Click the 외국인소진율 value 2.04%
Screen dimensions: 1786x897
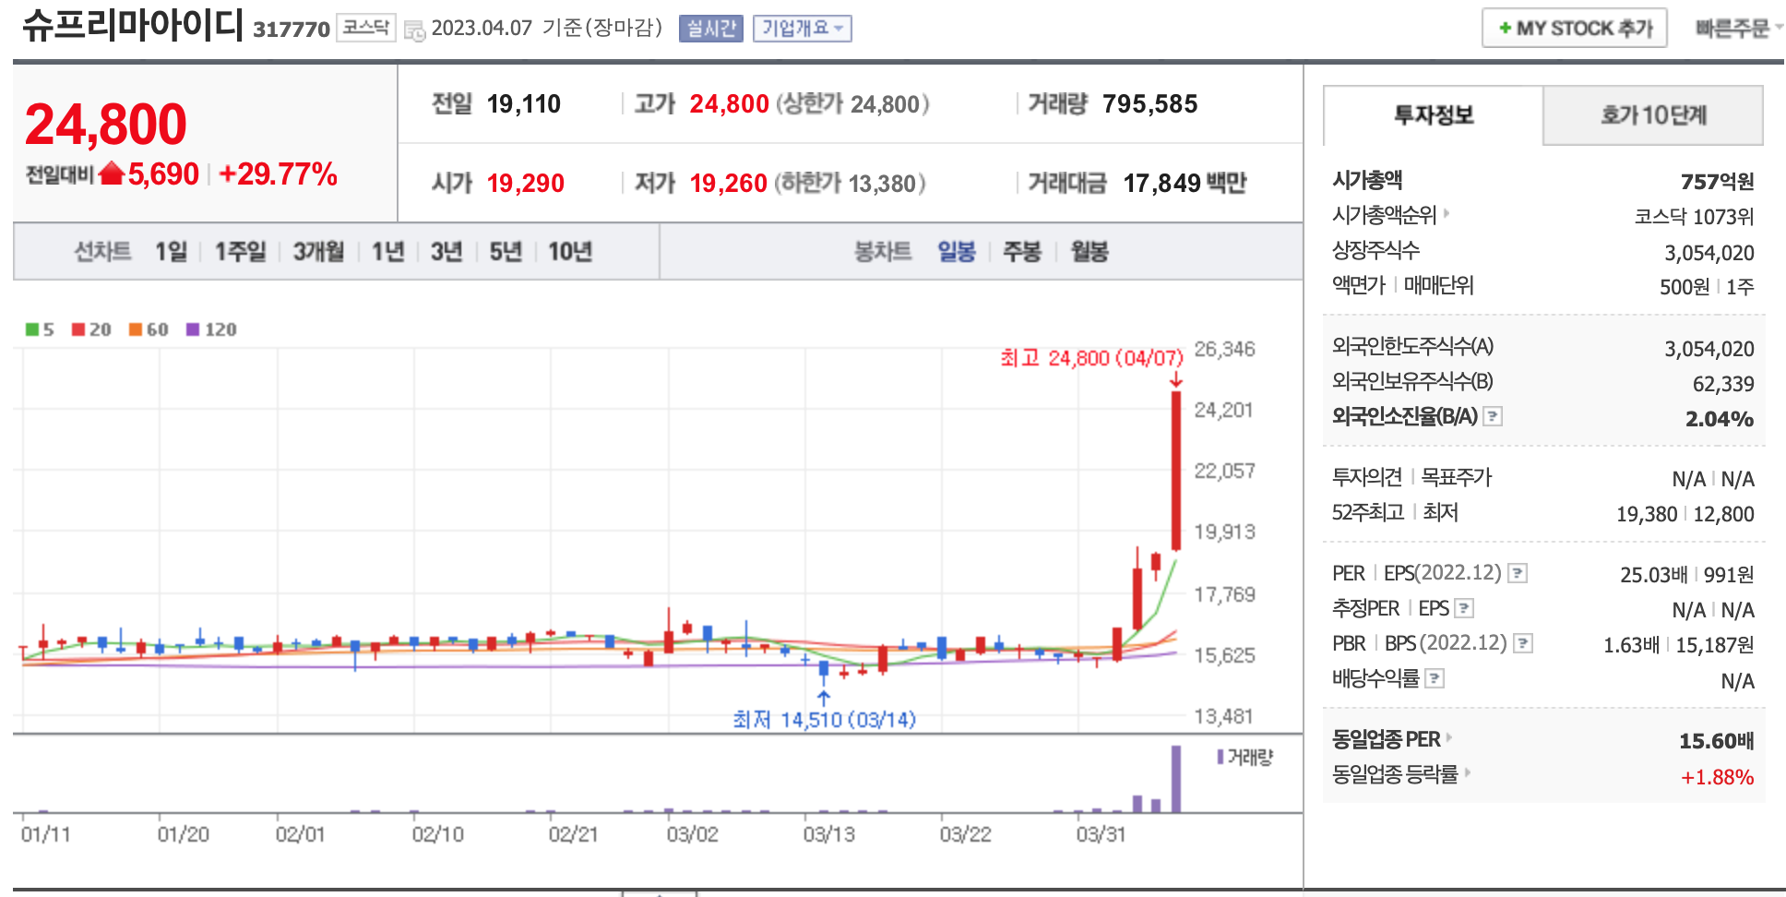click(x=1720, y=419)
